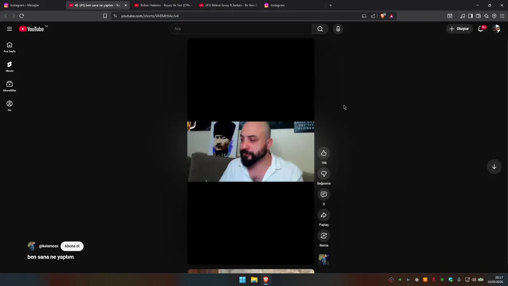Close the ben sana ne yaptım tab

pos(125,5)
